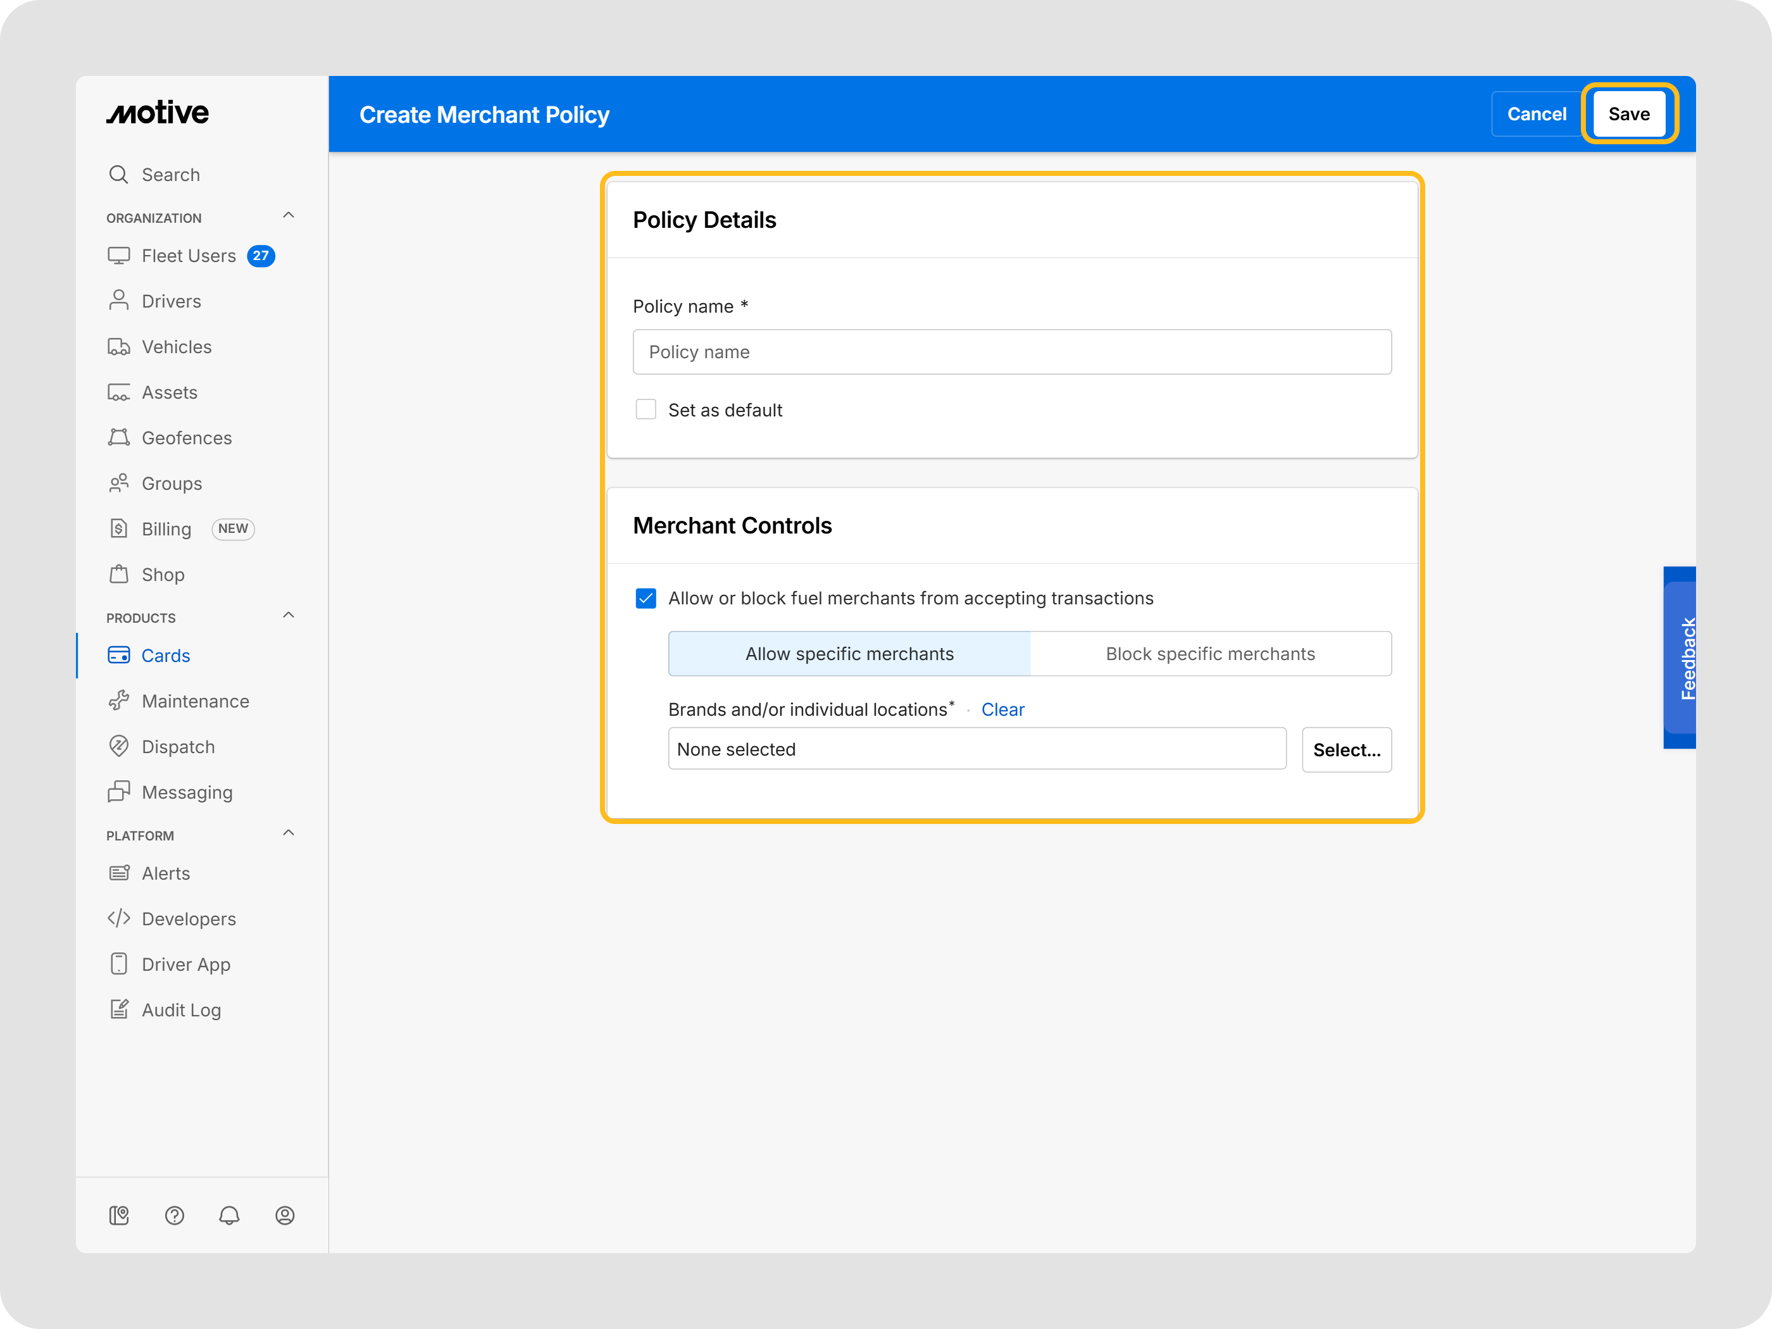This screenshot has height=1329, width=1772.
Task: Click the map book icon in bottom bar
Action: coord(118,1215)
